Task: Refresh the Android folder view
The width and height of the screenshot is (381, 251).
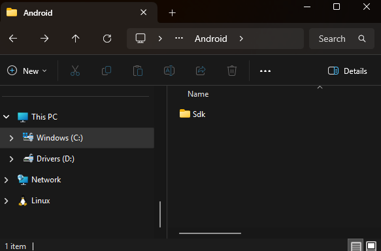Action: (107, 39)
